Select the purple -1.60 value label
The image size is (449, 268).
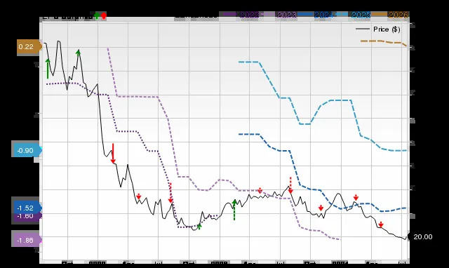(27, 217)
